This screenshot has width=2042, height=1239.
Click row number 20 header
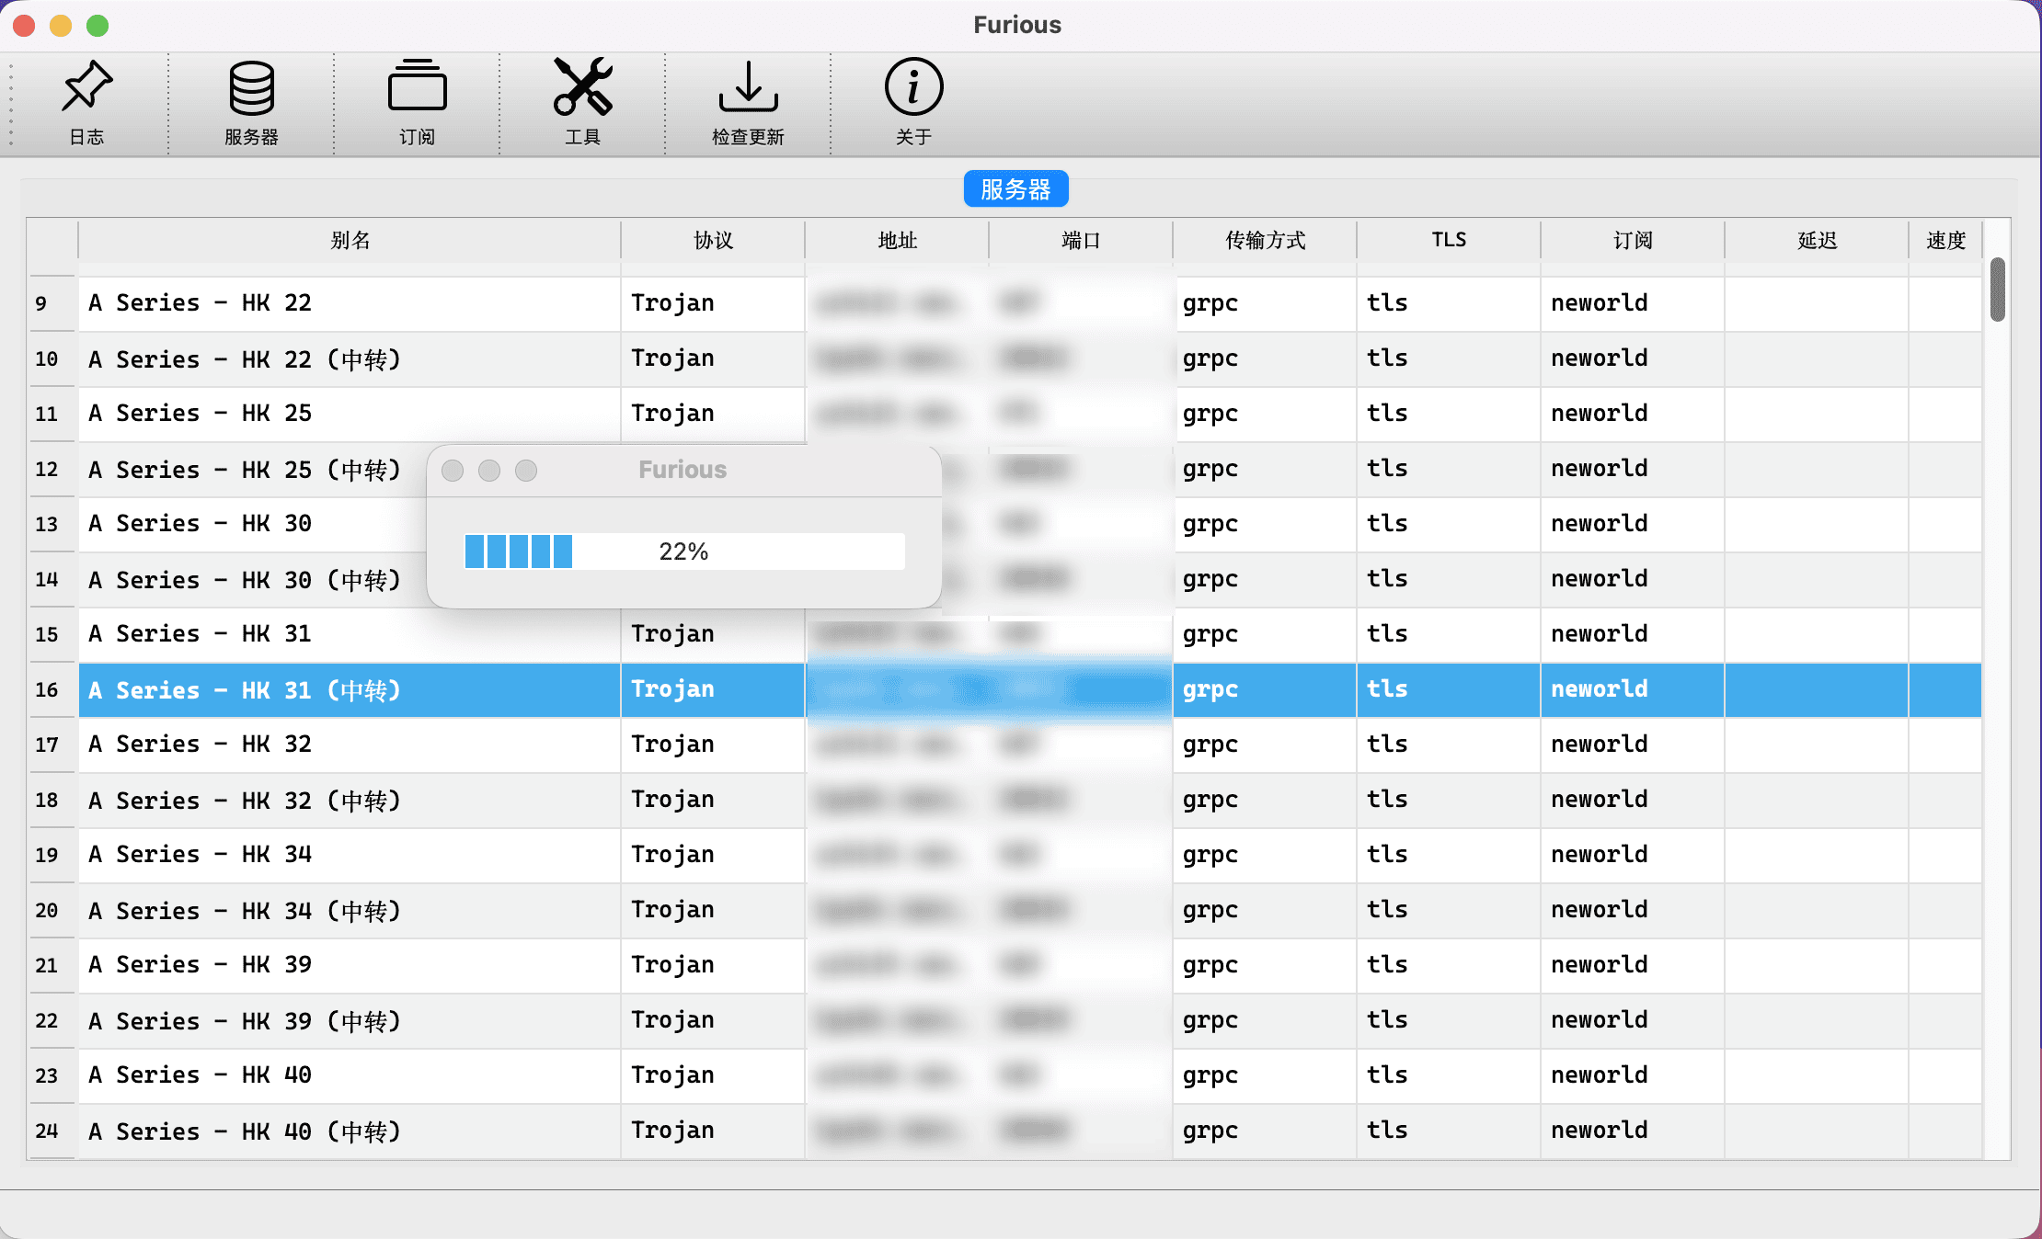(x=48, y=910)
